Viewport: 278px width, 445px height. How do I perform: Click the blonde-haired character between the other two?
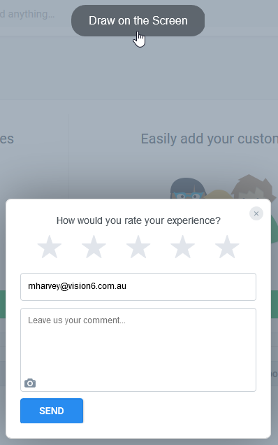[x=218, y=195]
